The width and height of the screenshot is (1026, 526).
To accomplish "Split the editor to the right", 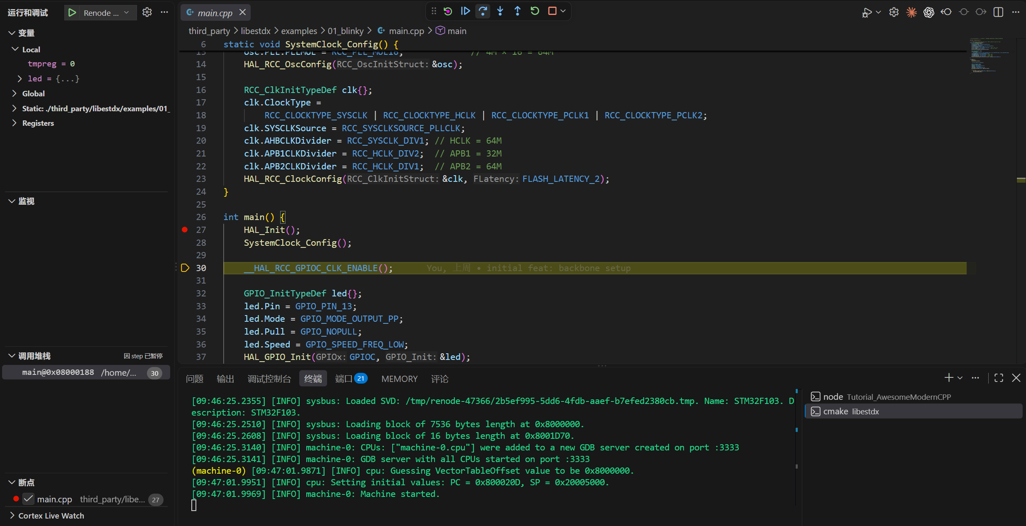I will click(x=998, y=12).
